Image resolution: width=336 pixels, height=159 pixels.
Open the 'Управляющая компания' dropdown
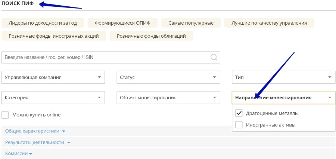53,77
